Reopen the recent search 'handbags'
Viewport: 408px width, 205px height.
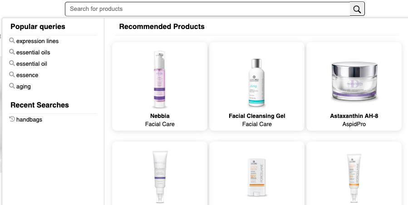[29, 120]
